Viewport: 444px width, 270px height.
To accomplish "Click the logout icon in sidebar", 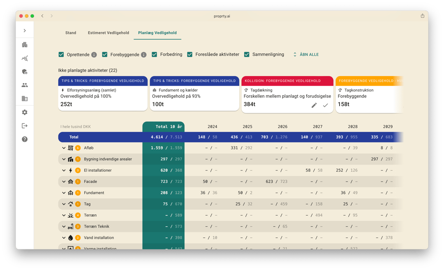I will pos(25,126).
